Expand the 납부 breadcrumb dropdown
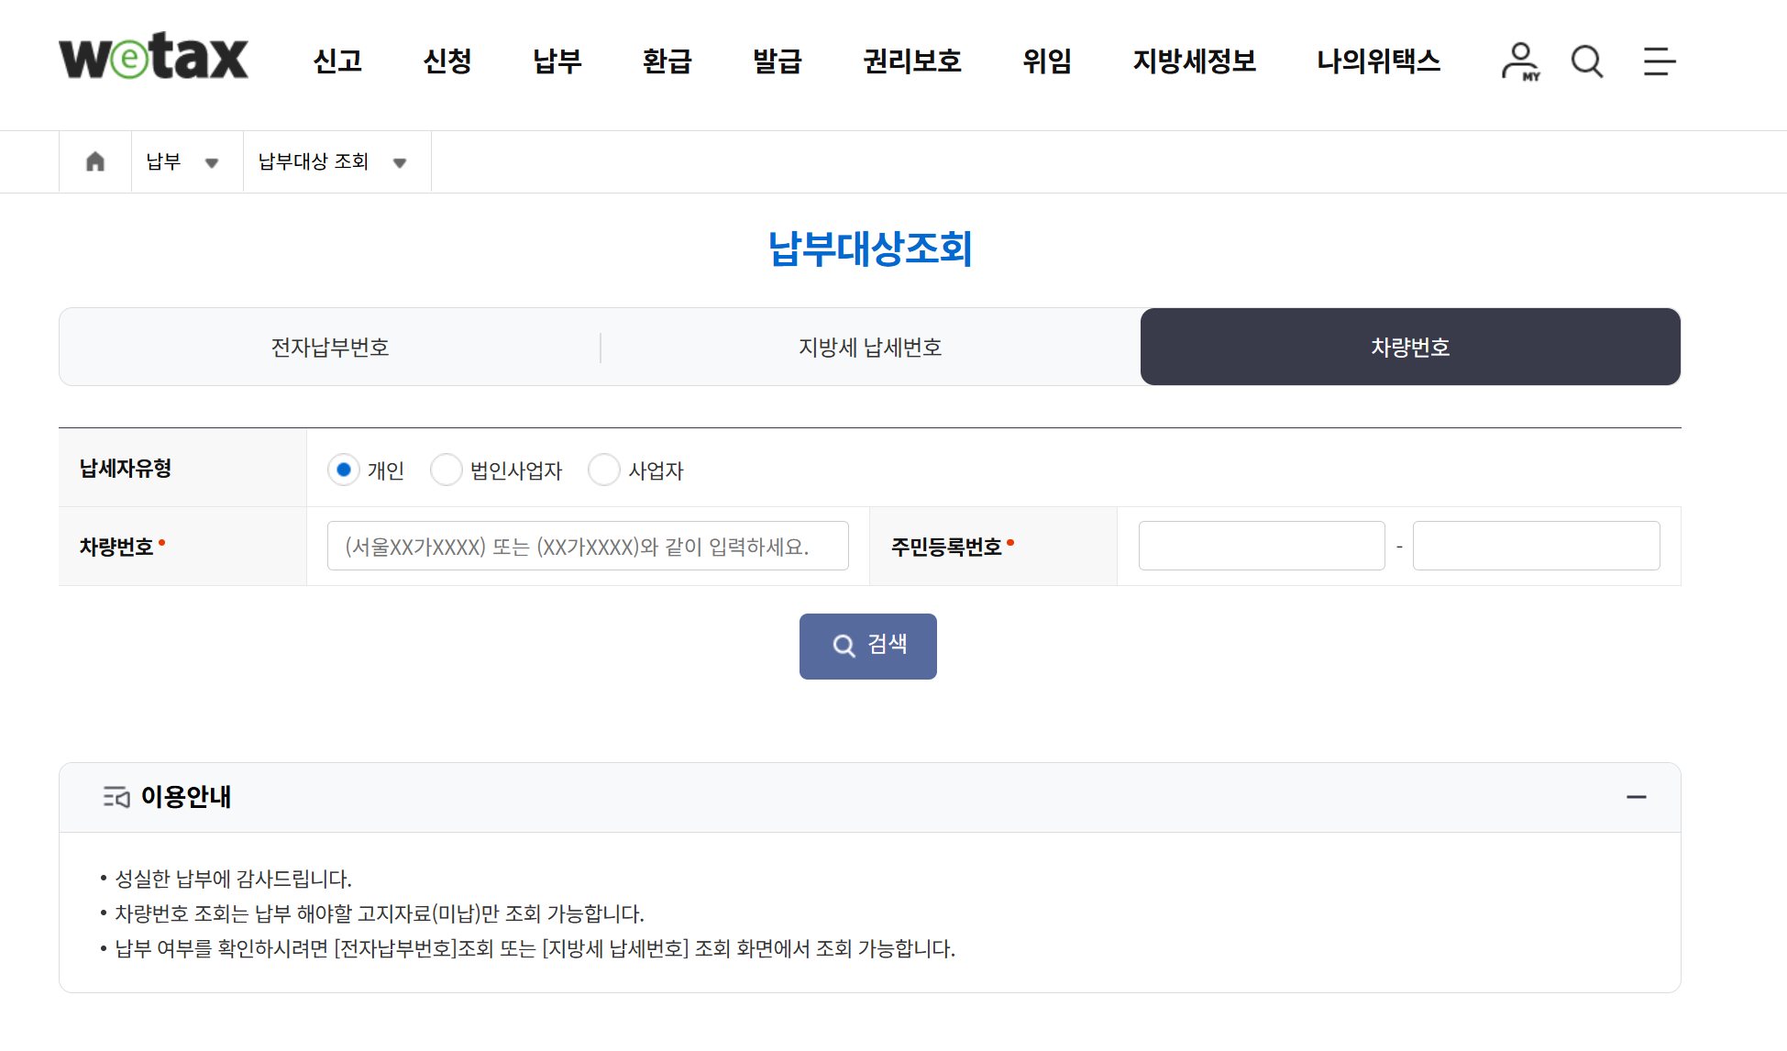This screenshot has width=1787, height=1051. [x=213, y=162]
